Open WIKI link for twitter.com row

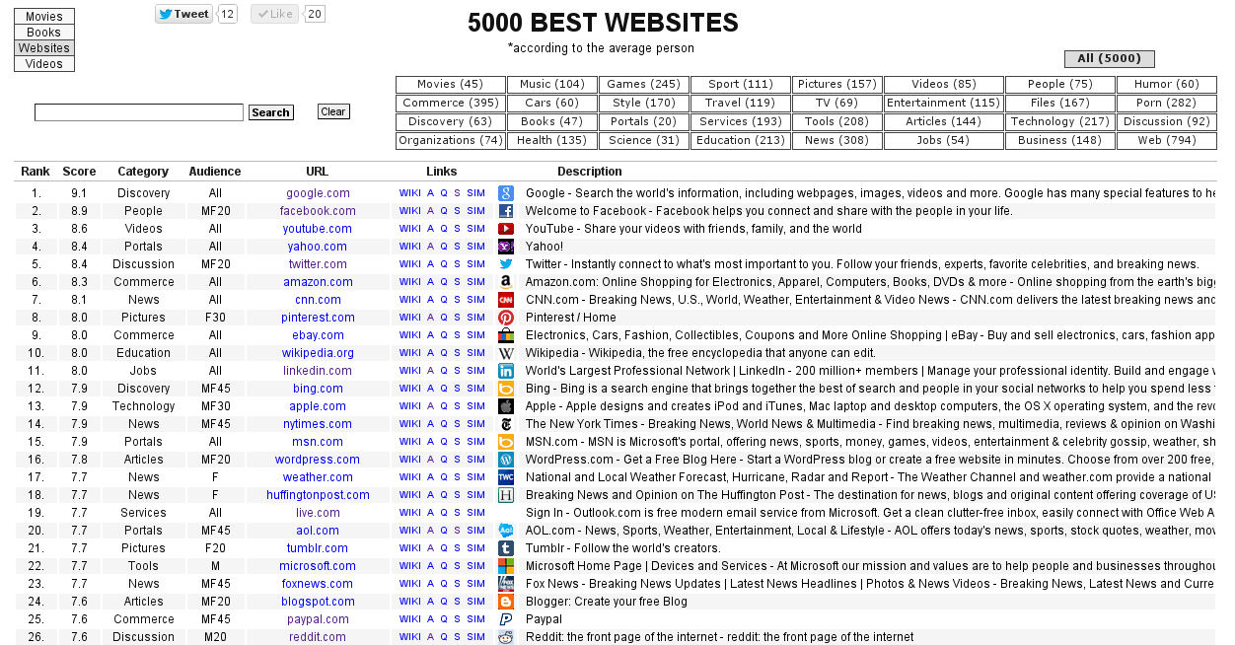(410, 264)
